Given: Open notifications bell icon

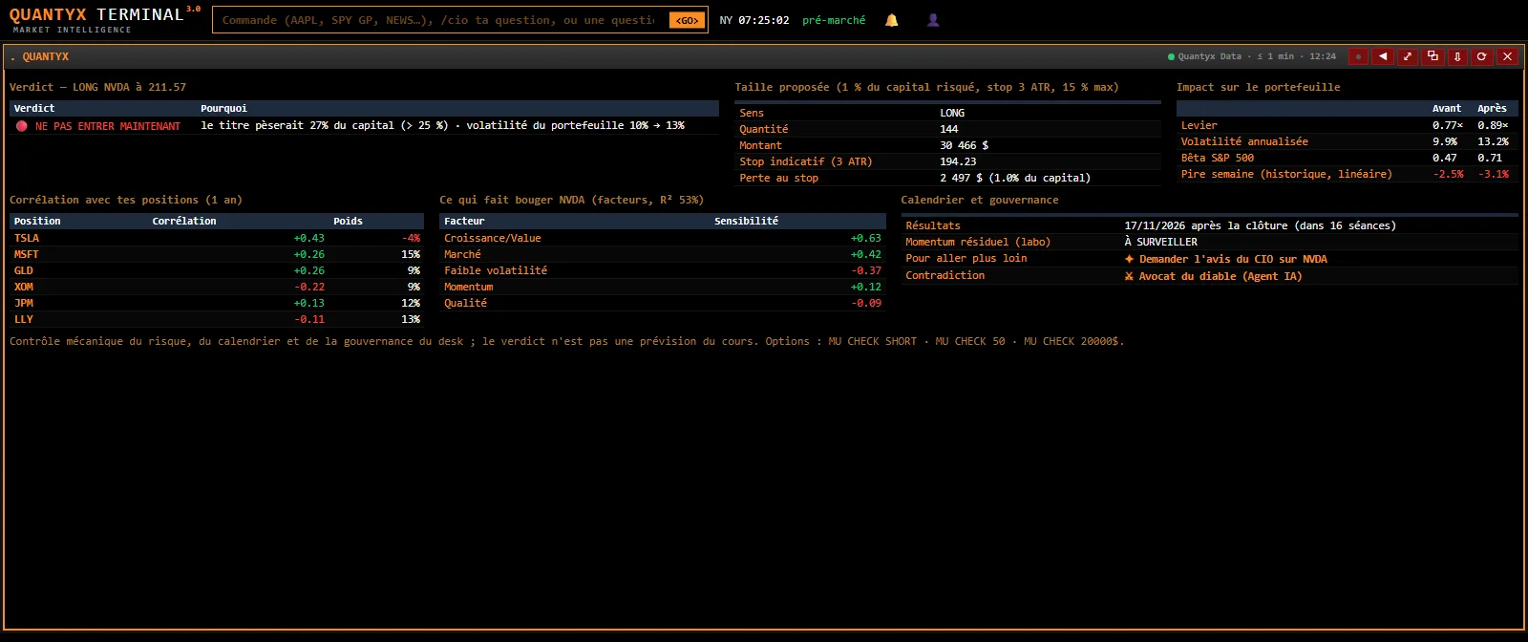Looking at the screenshot, I should 891,20.
